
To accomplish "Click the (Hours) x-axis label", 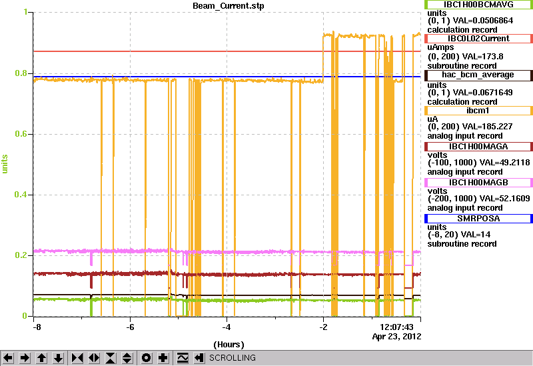I will (229, 345).
